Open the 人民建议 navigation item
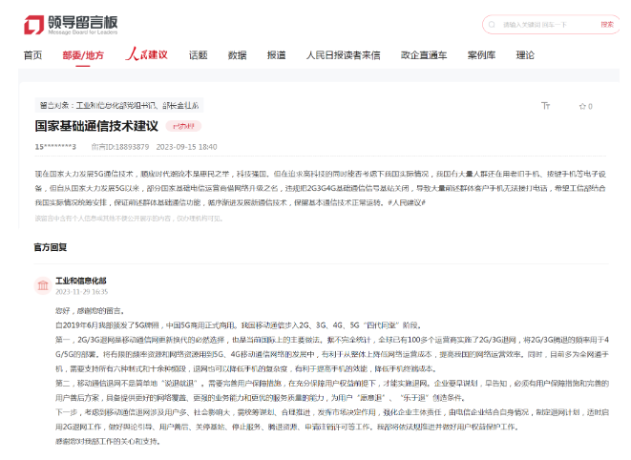631x460 pixels. pos(146,54)
